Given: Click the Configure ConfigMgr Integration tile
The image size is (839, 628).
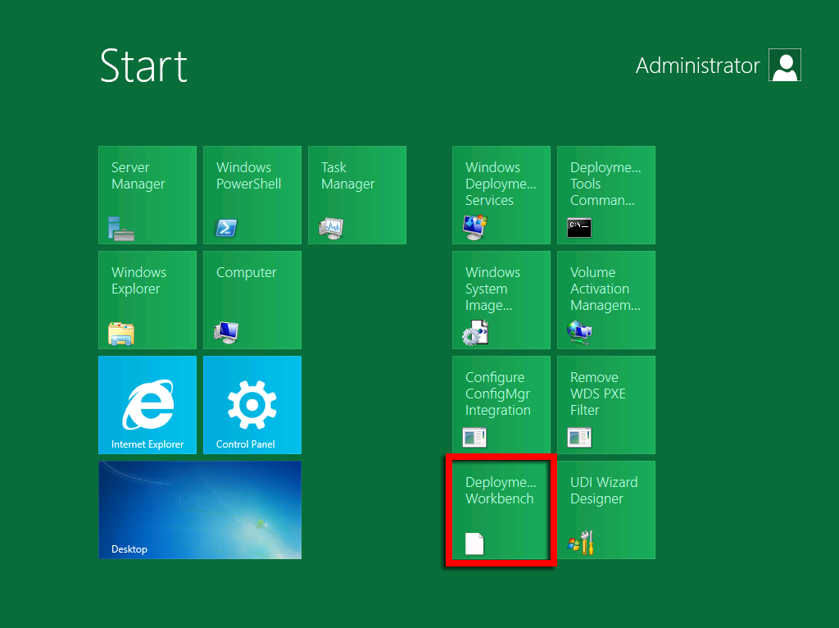Looking at the screenshot, I should click(501, 405).
